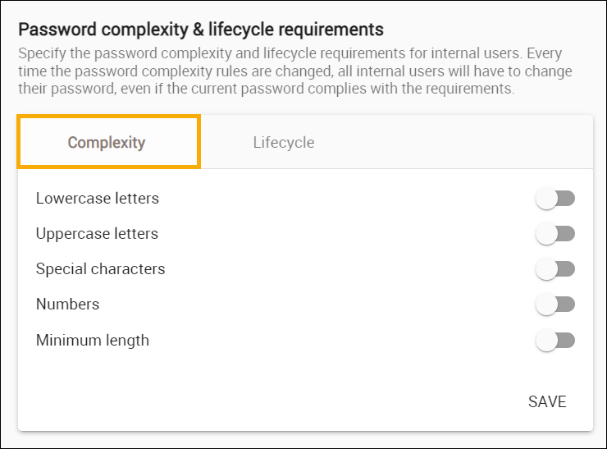Click the sentence starting "Specify the password complexity"
The height and width of the screenshot is (449, 607).
click(x=246, y=54)
